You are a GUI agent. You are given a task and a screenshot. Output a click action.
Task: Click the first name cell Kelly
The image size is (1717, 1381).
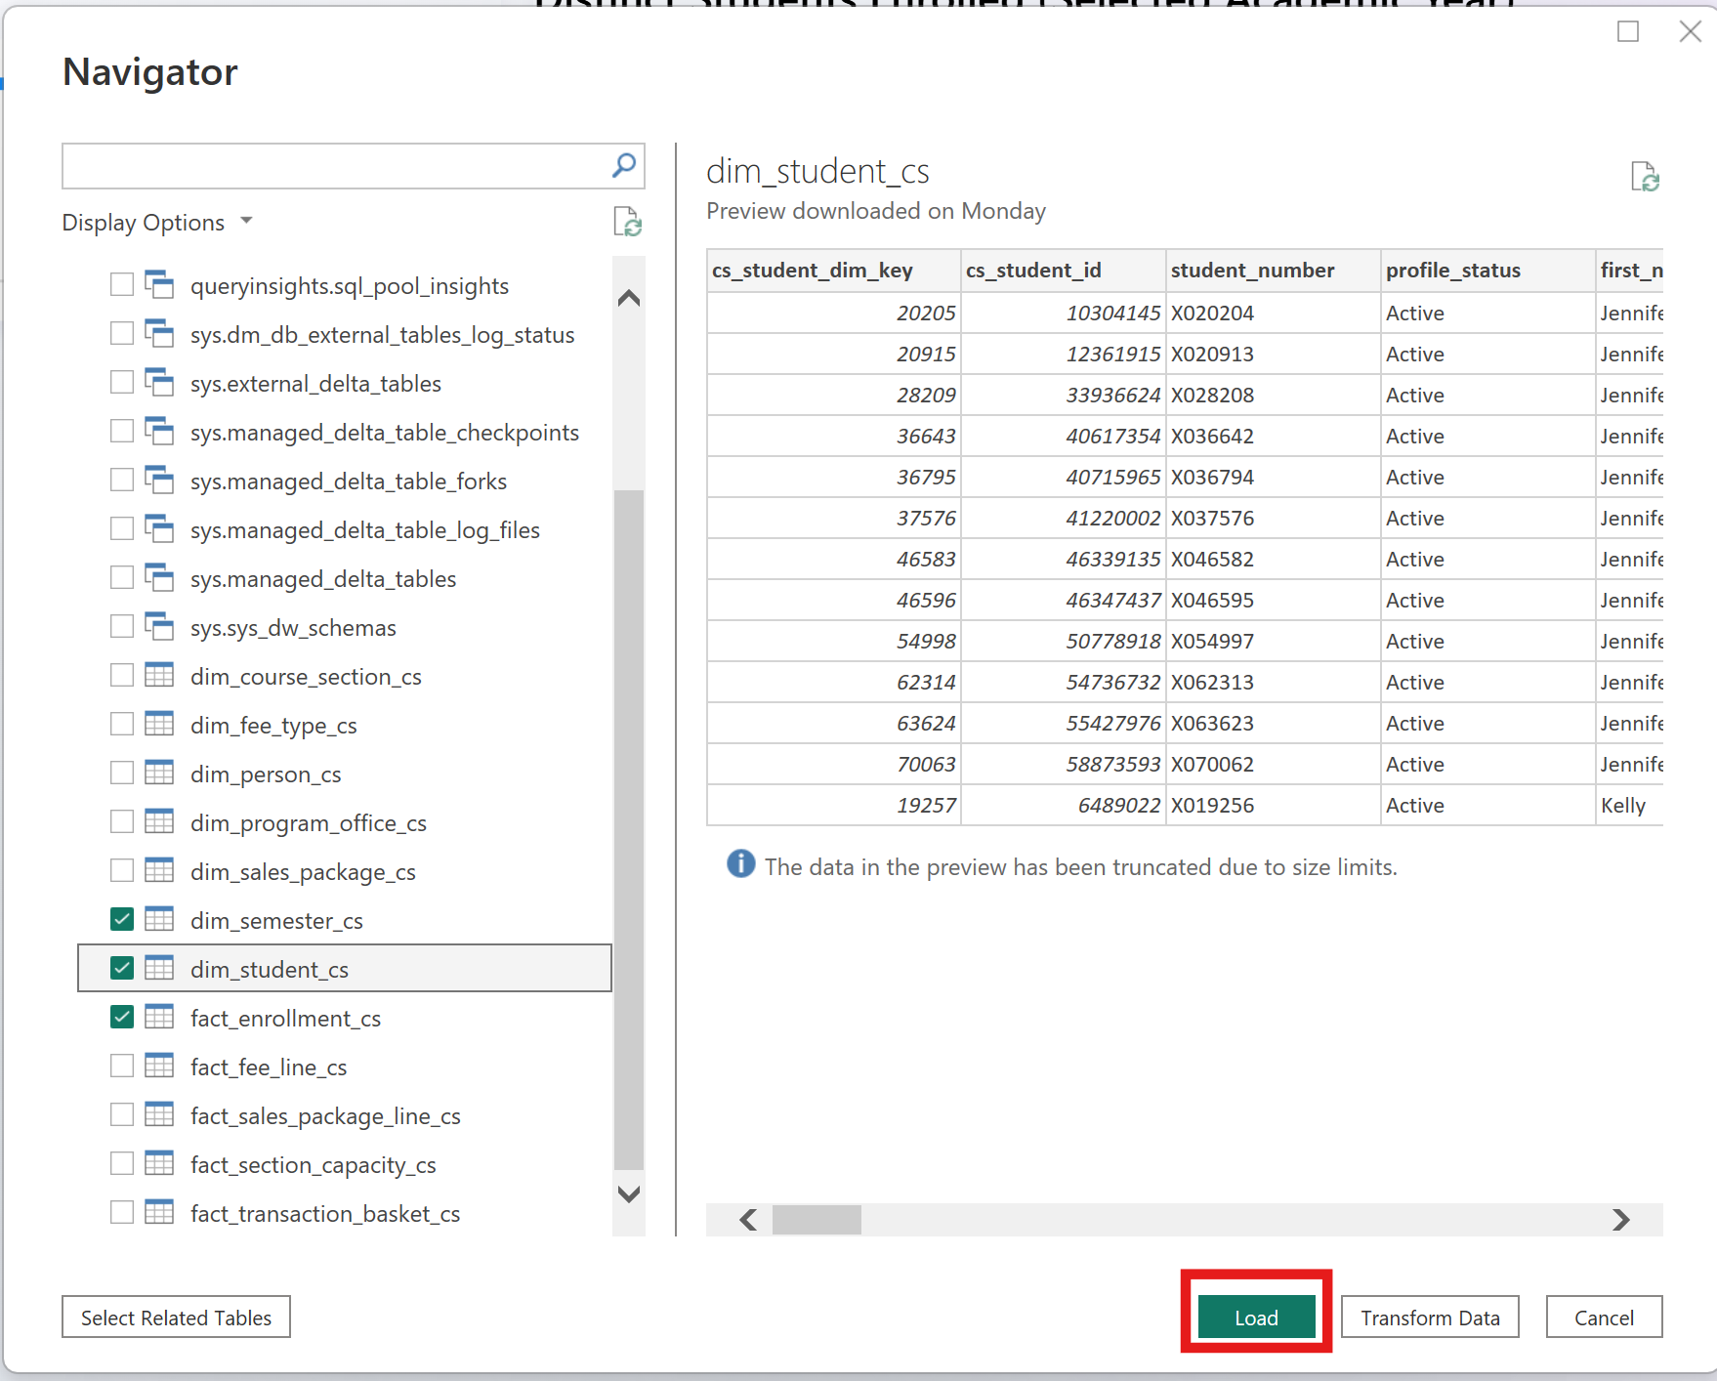pos(1629,806)
